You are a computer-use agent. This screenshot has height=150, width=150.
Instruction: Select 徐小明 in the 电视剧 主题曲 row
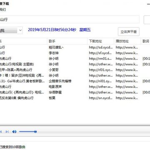(54, 64)
